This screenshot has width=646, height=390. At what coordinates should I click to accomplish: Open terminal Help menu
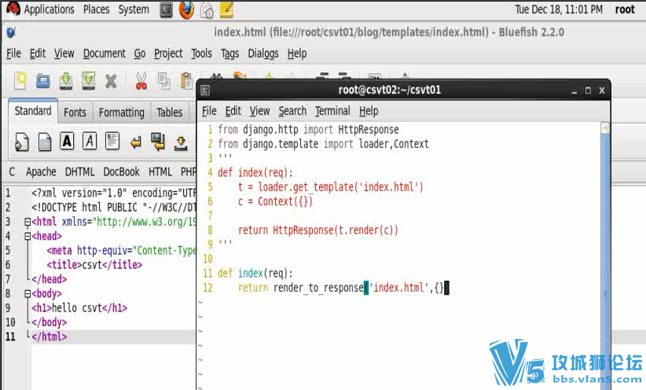click(x=369, y=111)
